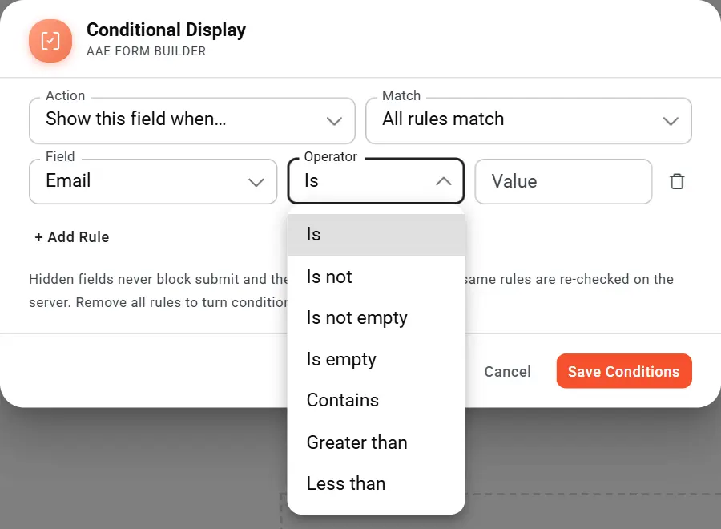
Task: Choose 'Is not empty' operator
Action: (377, 318)
